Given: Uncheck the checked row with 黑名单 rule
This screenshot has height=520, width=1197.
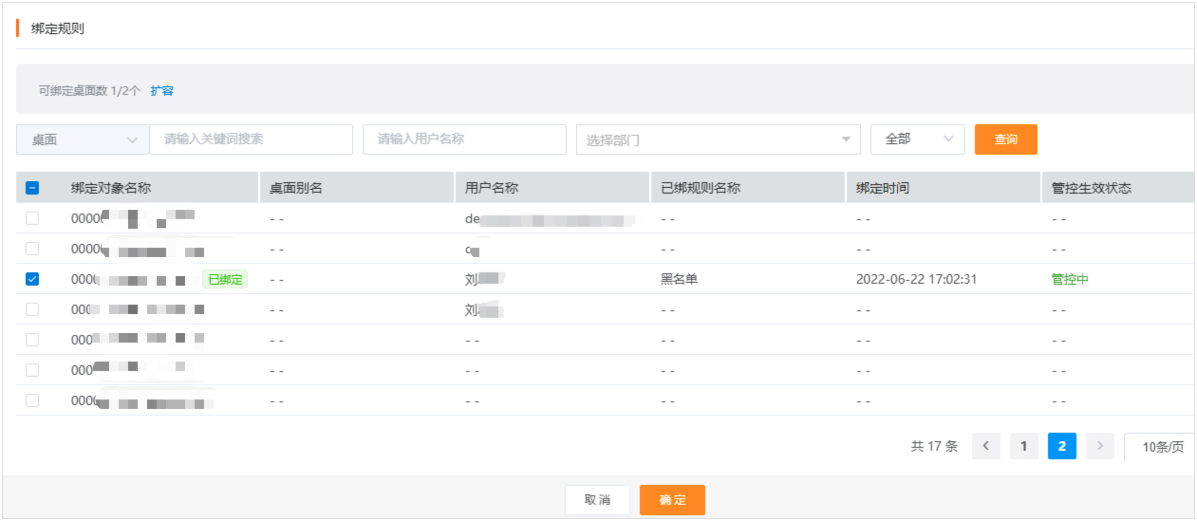Looking at the screenshot, I should 32,279.
